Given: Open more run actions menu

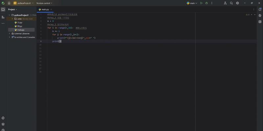Looking at the screenshot, I should point(212,3).
